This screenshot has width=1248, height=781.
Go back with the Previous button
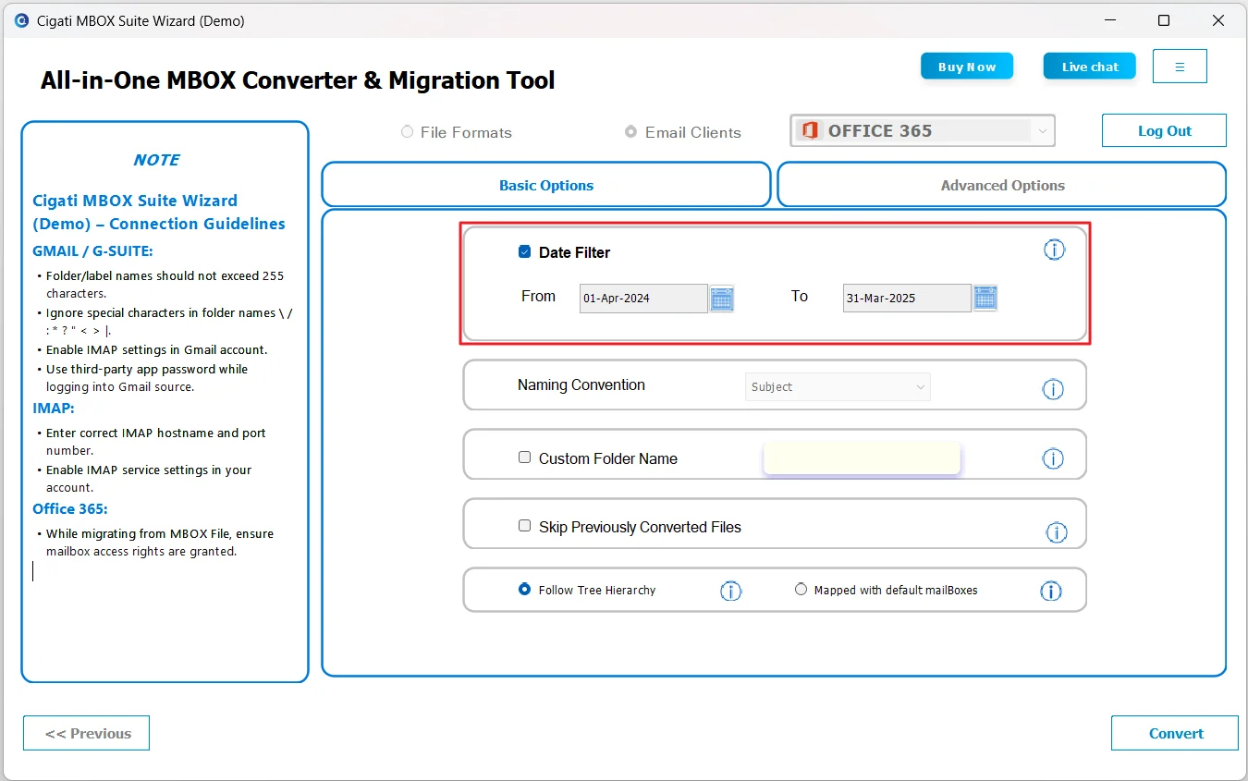click(87, 733)
